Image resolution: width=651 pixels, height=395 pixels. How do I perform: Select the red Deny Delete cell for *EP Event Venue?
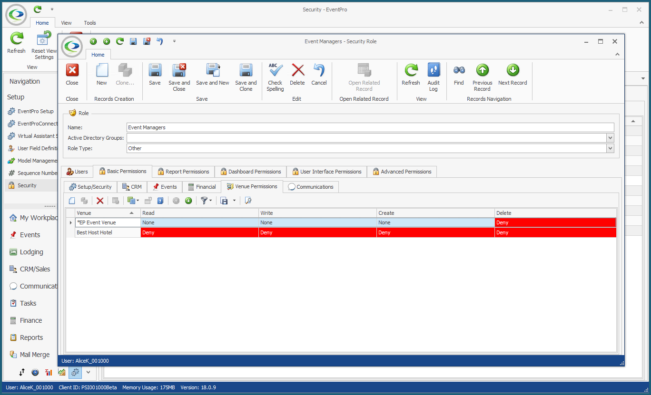point(555,222)
